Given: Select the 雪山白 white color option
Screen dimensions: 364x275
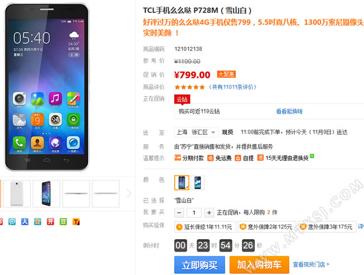Looking at the screenshot, I should coord(182,183).
